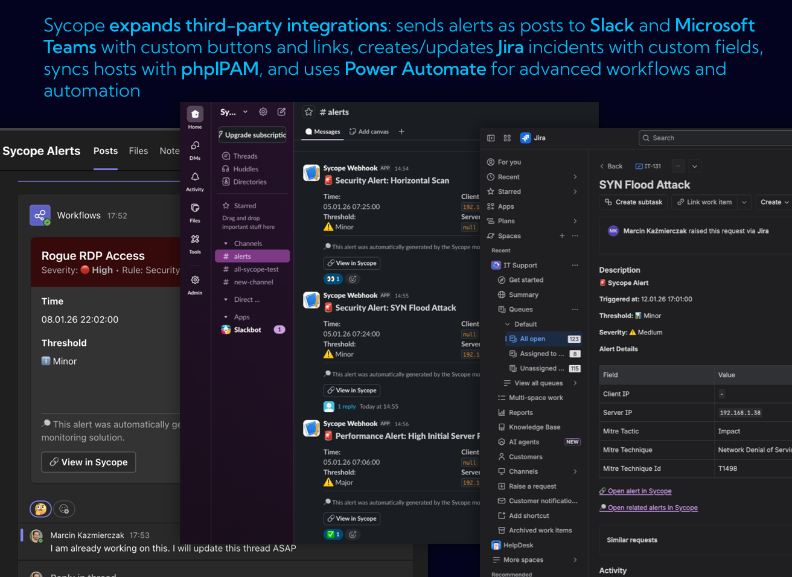Open Raise a request in Jira

(532, 486)
